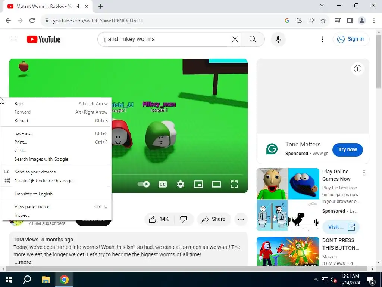Expand description with ...more
382x287 pixels.
click(23, 262)
